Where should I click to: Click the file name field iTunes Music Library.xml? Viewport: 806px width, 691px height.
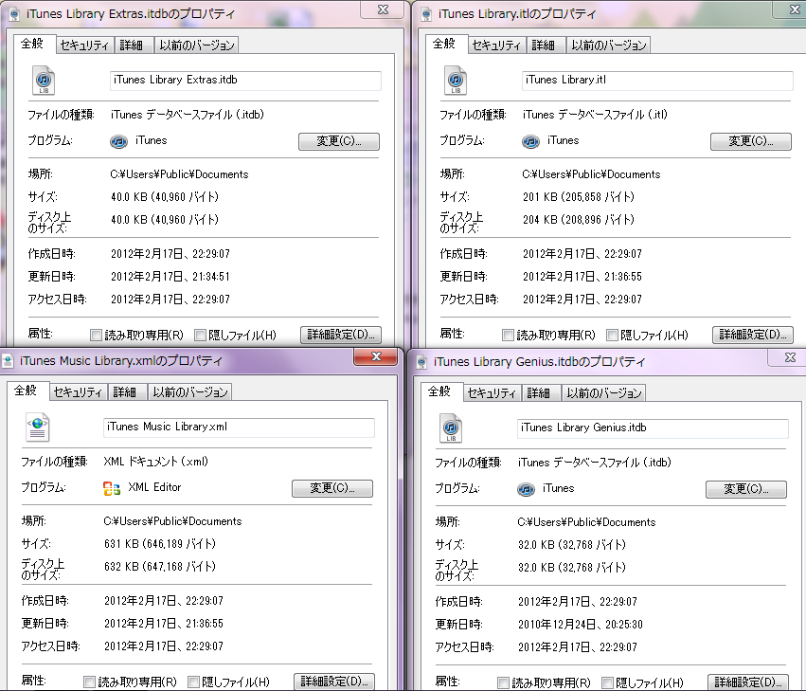[239, 427]
